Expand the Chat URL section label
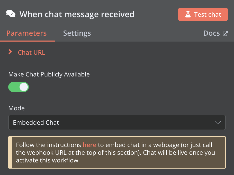The width and height of the screenshot is (234, 175). pos(31,53)
